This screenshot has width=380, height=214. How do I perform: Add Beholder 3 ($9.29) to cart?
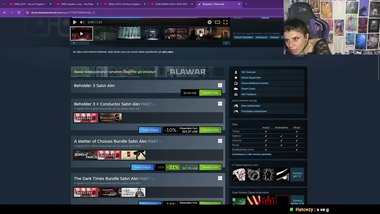click(x=210, y=93)
